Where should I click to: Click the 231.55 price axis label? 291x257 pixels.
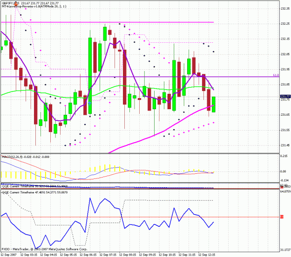(x=285, y=130)
